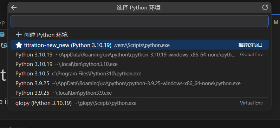This screenshot has width=280, height=128.
Task: Click the star icon beside titration-new_new
Action: click(x=19, y=45)
